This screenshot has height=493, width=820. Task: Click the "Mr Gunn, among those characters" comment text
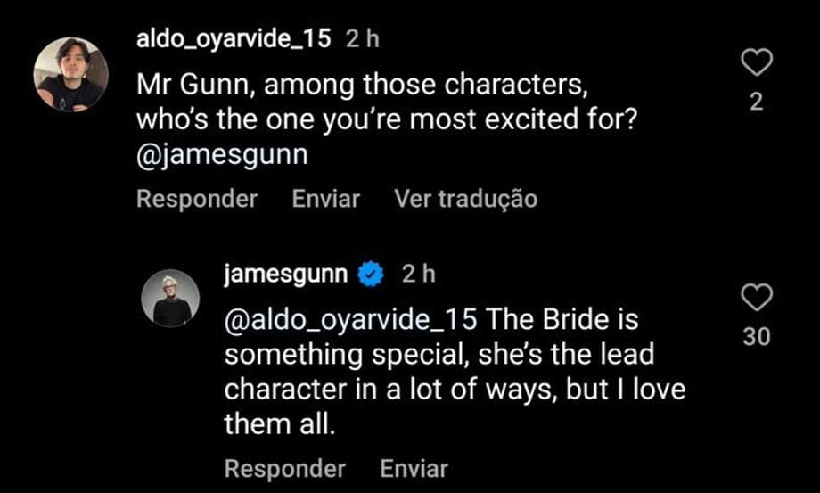point(365,86)
